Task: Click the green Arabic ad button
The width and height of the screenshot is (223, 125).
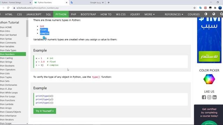Action: click(209, 56)
